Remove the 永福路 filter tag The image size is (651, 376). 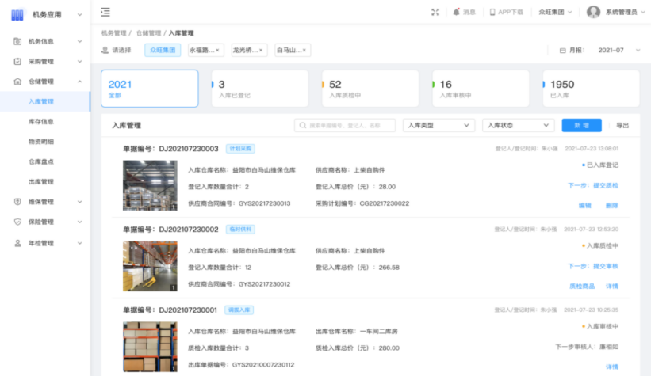[x=218, y=50]
